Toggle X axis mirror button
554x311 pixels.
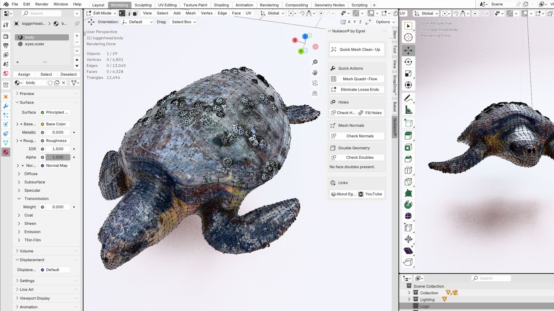pyautogui.click(x=349, y=22)
